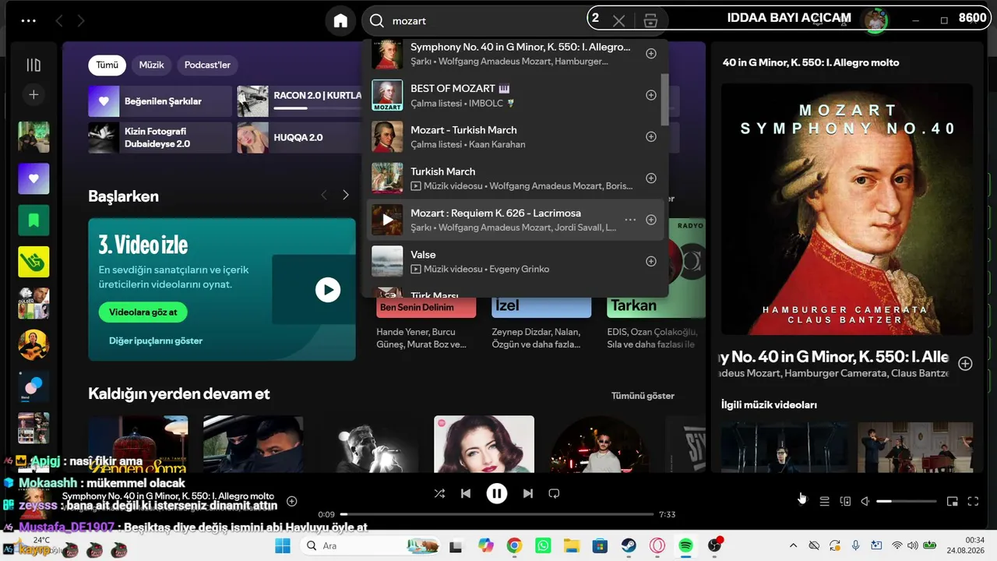Add BEST OF MOZART playlist to library
997x561 pixels.
coord(651,95)
